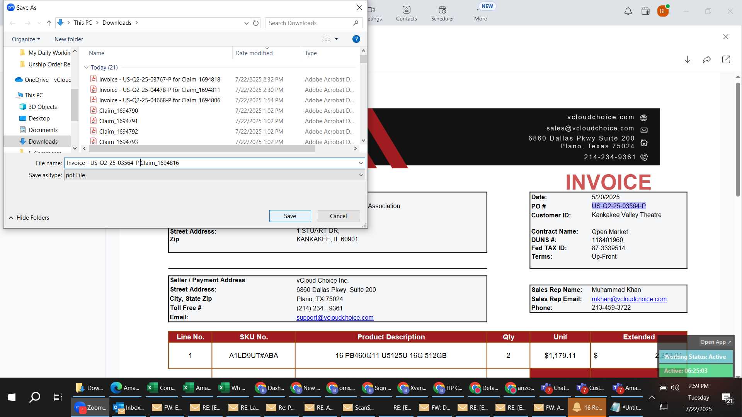
Task: Open the Outlook Inbox taskbar button
Action: [128, 408]
